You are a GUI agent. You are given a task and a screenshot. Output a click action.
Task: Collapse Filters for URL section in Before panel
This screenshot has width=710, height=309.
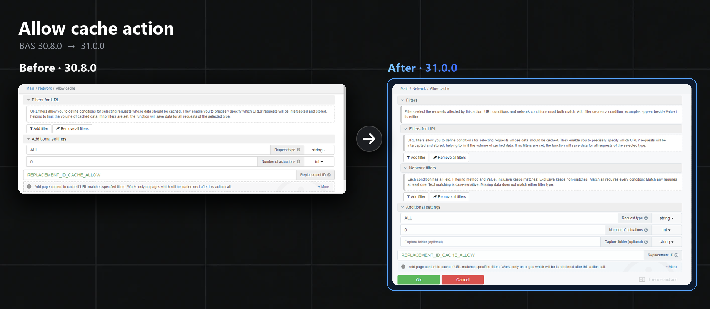[x=179, y=100]
